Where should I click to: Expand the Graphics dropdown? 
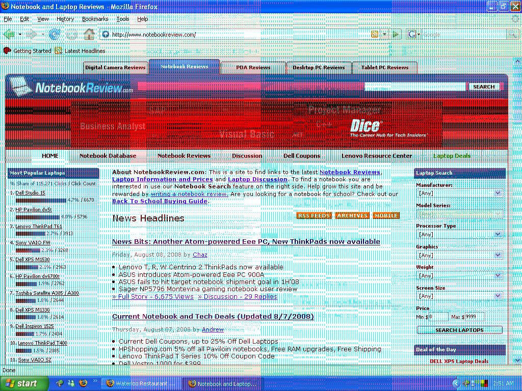[459, 255]
